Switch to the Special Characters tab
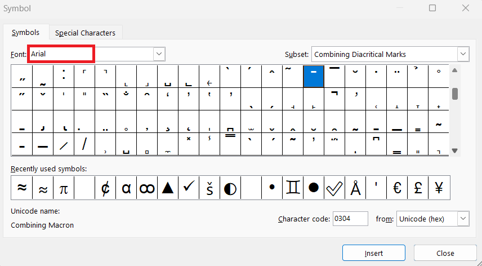This screenshot has width=482, height=266. [x=85, y=33]
